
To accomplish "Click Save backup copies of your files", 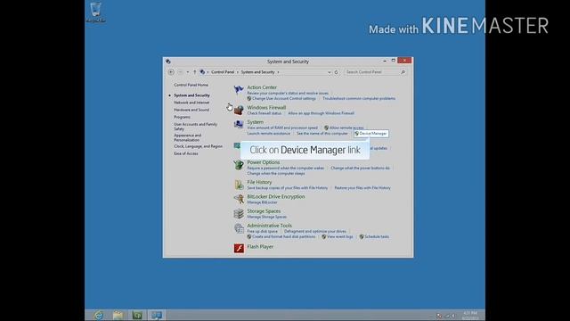I will click(x=288, y=188).
